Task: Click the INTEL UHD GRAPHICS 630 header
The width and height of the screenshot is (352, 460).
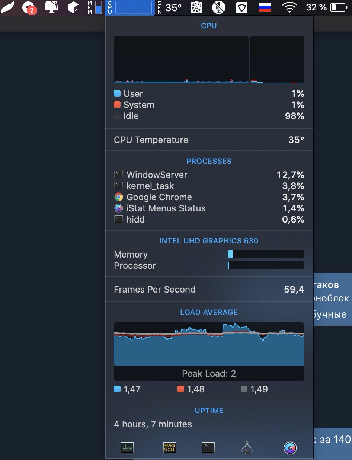Action: pyautogui.click(x=209, y=241)
